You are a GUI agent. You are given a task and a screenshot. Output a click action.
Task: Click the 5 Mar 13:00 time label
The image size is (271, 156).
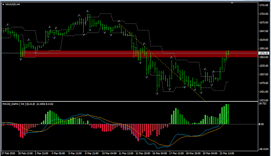point(75,153)
